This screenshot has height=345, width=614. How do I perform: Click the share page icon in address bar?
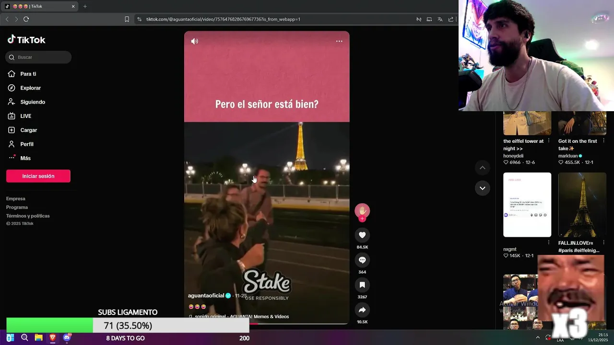click(451, 19)
